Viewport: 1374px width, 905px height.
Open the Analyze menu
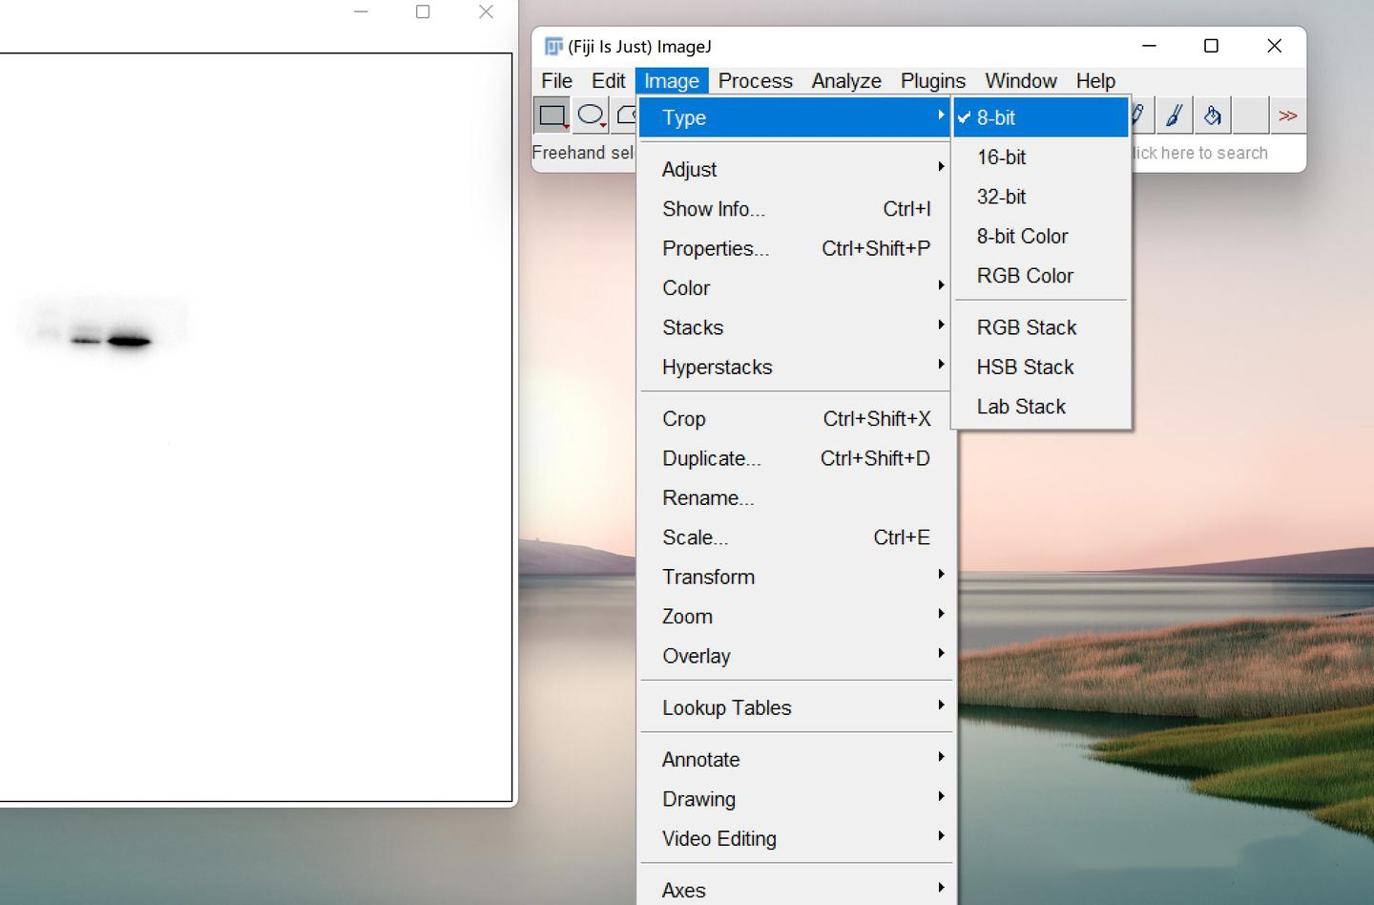point(845,81)
